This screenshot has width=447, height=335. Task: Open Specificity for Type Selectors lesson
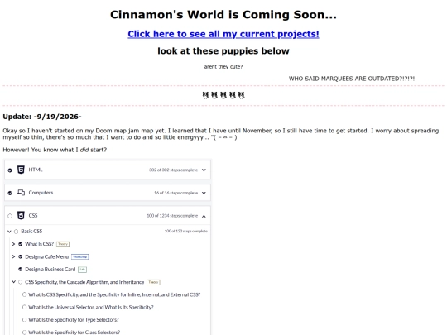pos(74,319)
